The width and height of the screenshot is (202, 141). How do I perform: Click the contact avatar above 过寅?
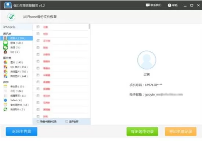tap(147, 60)
